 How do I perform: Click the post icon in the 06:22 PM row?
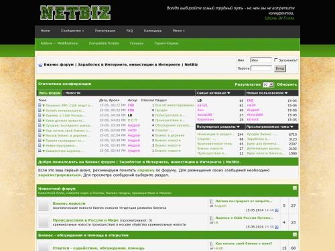[x=40, y=105]
